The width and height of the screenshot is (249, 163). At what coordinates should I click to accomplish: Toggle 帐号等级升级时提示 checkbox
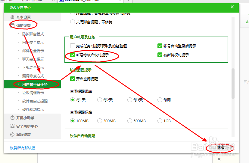[x=73, y=55]
